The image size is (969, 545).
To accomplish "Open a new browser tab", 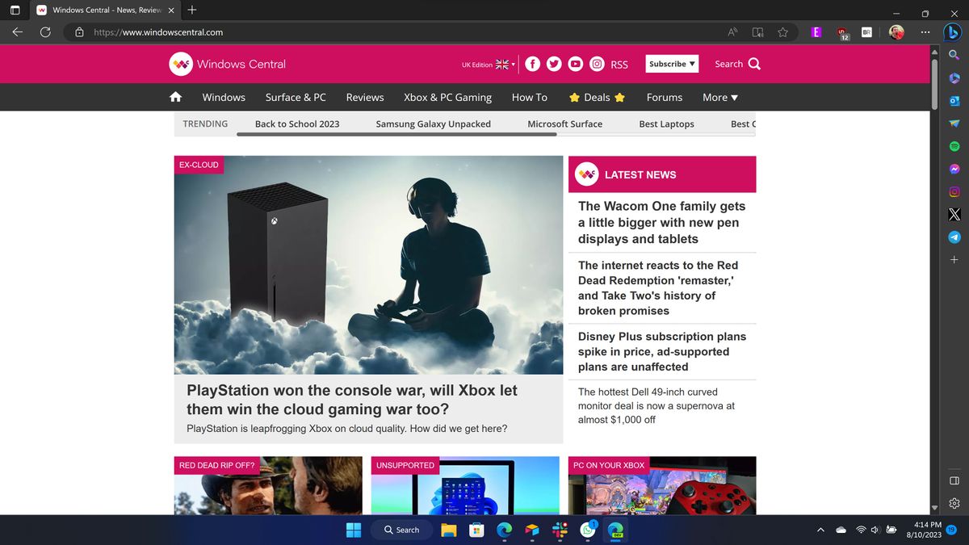I will coord(191,10).
